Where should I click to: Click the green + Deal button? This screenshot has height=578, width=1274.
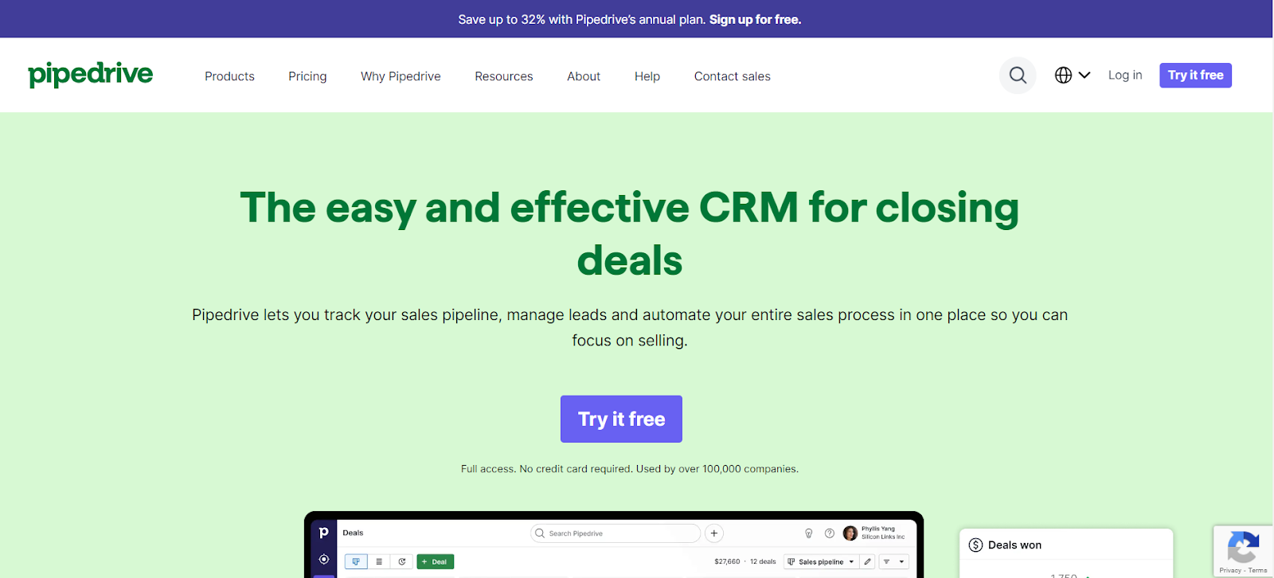coord(436,561)
